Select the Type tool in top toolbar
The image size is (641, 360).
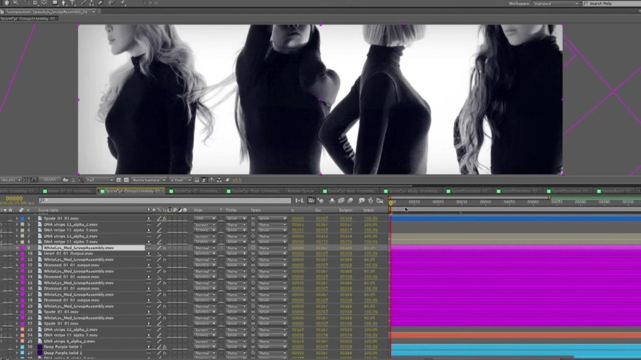pos(72,3)
